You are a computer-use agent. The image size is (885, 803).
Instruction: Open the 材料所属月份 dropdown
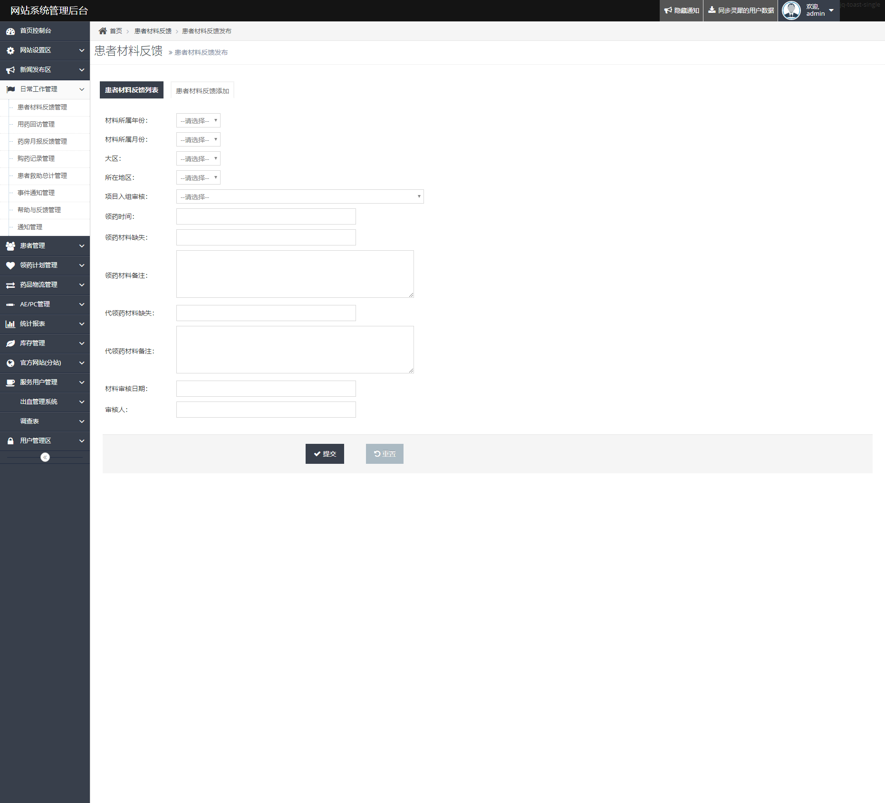tap(198, 139)
